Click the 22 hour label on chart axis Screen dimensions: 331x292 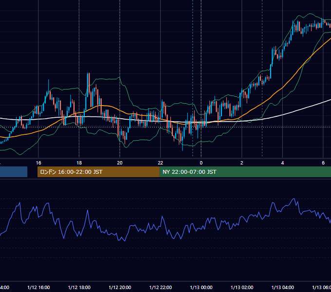tap(161, 163)
